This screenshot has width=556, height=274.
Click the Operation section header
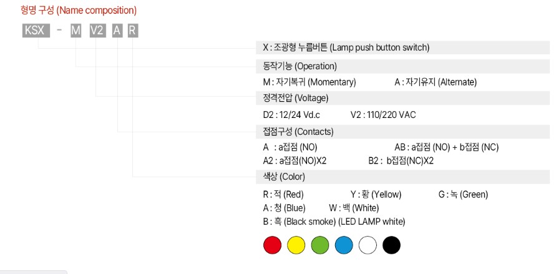tap(403, 66)
